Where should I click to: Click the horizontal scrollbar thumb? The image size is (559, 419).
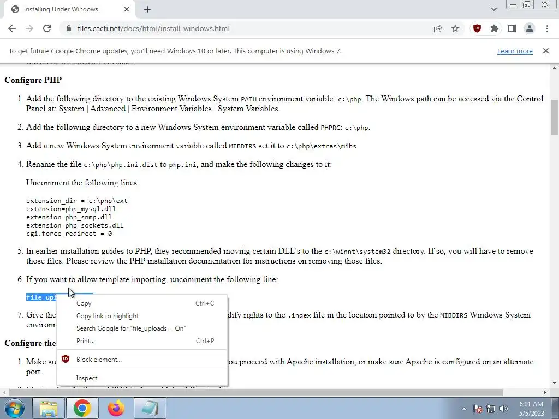point(255,392)
